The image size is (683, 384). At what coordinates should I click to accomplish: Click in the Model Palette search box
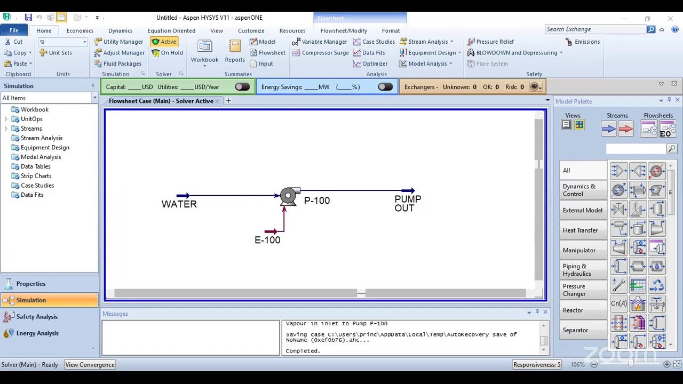tap(636, 149)
